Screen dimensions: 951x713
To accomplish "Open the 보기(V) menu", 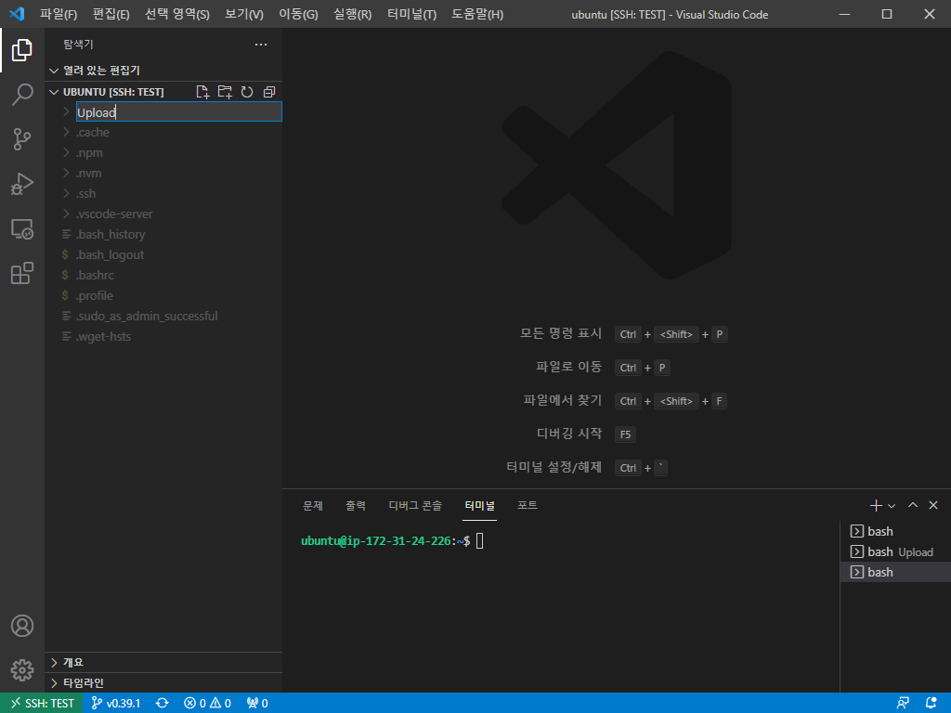I will click(244, 14).
